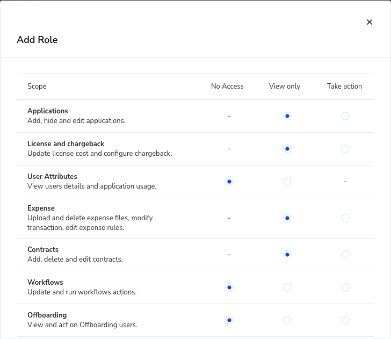Close the Add Role dialog
Screen dimensions: 391x339
pos(370,22)
